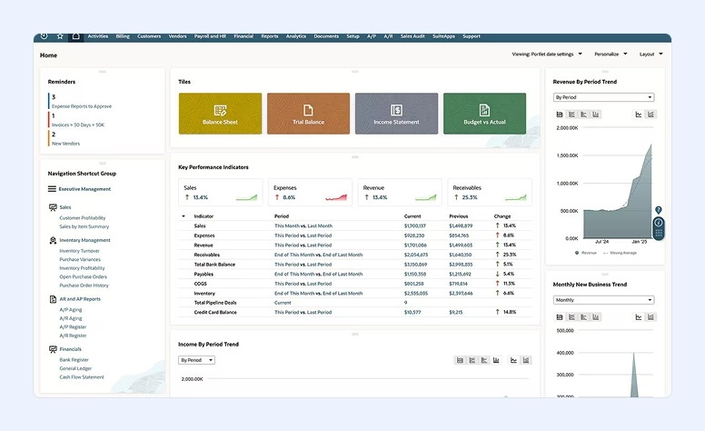
Task: Click the Financials group icon
Action: pyautogui.click(x=53, y=349)
